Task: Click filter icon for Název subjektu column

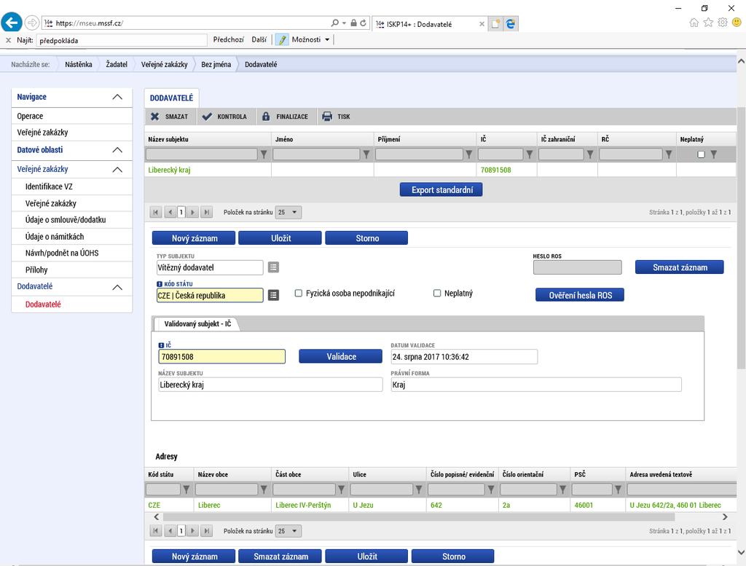Action: [x=264, y=154]
